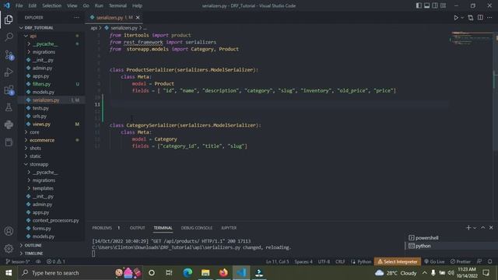This screenshot has height=280, width=498.
Task: Expand the api migrations folder
Action: point(44,52)
